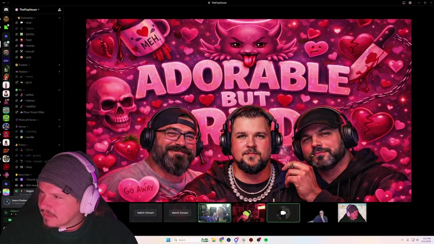Image resolution: width=434 pixels, height=244 pixels.
Task: Open Discord icon on the taskbar
Action: 236,240
